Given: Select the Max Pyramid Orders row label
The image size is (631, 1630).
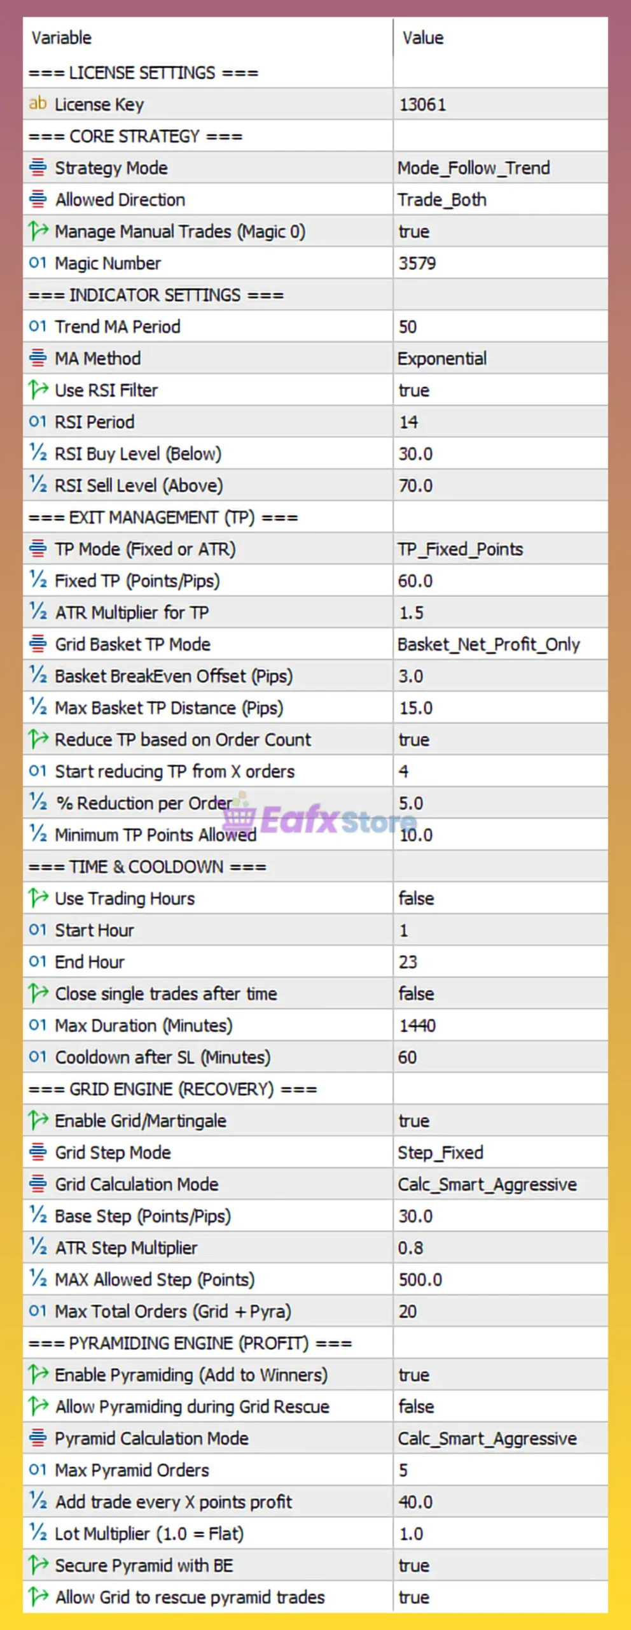Looking at the screenshot, I should coord(132,1470).
